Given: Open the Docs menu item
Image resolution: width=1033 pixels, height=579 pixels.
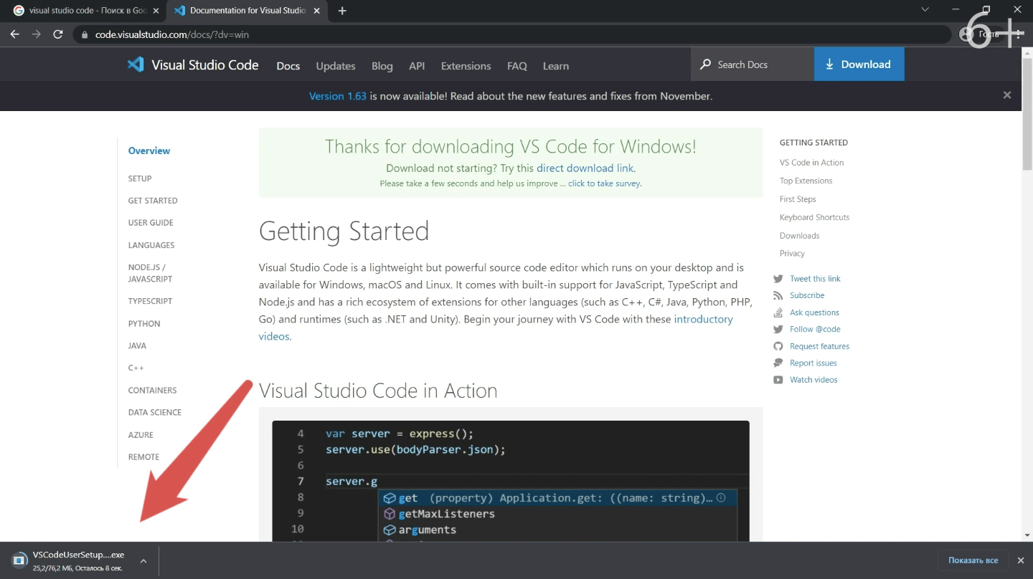Looking at the screenshot, I should coord(288,66).
